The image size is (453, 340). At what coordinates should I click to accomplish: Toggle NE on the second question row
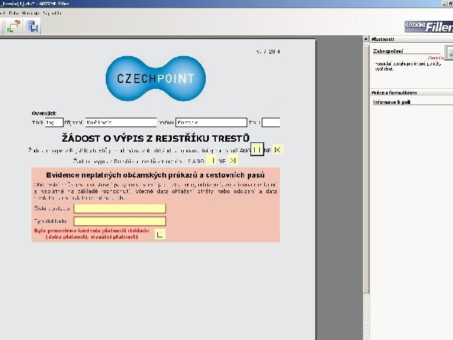233,161
